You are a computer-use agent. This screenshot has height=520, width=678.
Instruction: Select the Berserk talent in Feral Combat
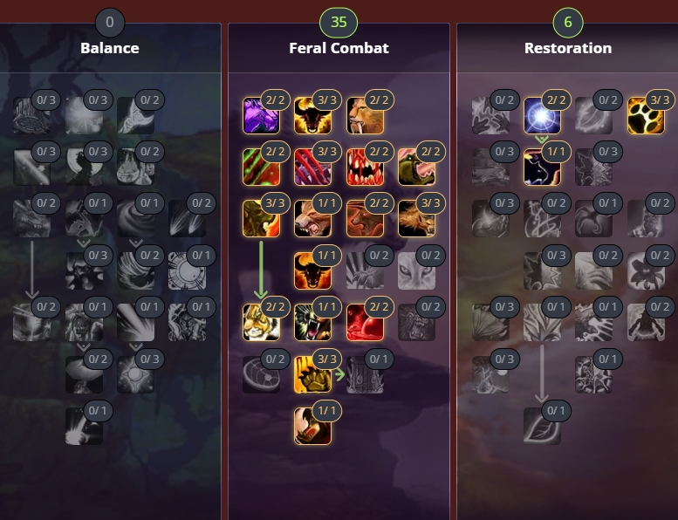pyautogui.click(x=312, y=426)
